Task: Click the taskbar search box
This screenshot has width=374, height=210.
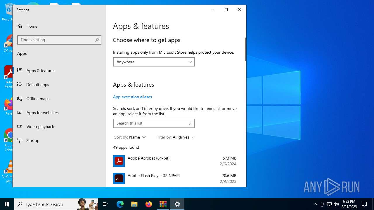Action: (x=56, y=204)
